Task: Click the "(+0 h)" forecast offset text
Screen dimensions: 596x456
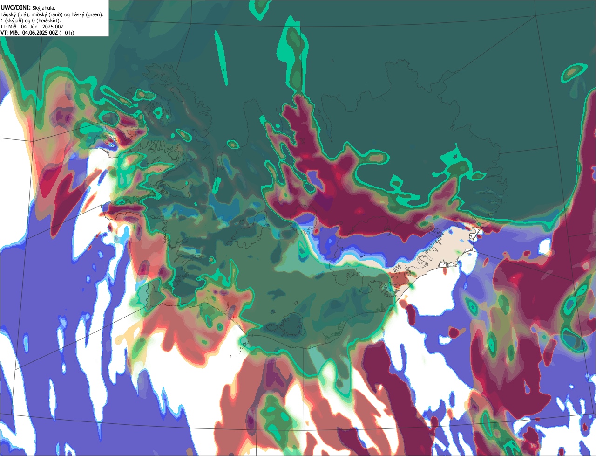Action: [67, 33]
